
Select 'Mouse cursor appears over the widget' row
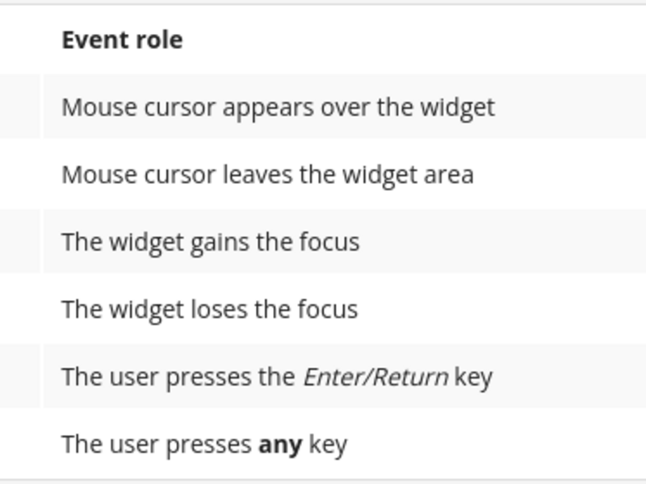[x=345, y=106]
